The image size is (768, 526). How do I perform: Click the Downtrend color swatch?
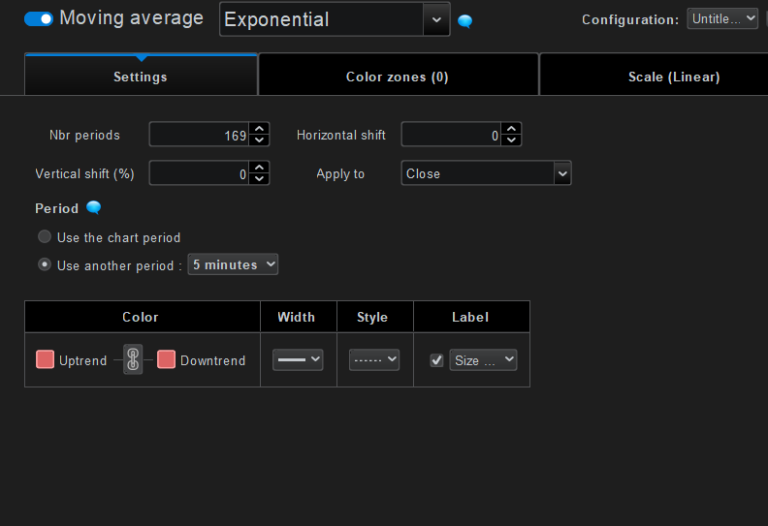[x=166, y=359]
